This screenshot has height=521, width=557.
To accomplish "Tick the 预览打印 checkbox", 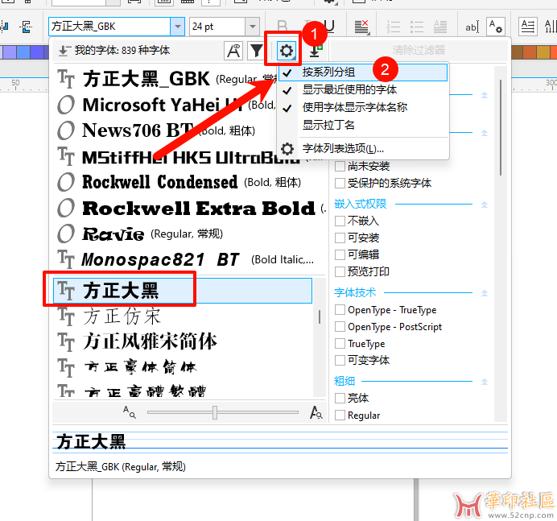I will click(340, 271).
